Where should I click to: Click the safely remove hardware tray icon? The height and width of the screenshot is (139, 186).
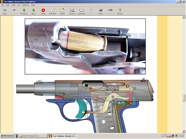166,136
